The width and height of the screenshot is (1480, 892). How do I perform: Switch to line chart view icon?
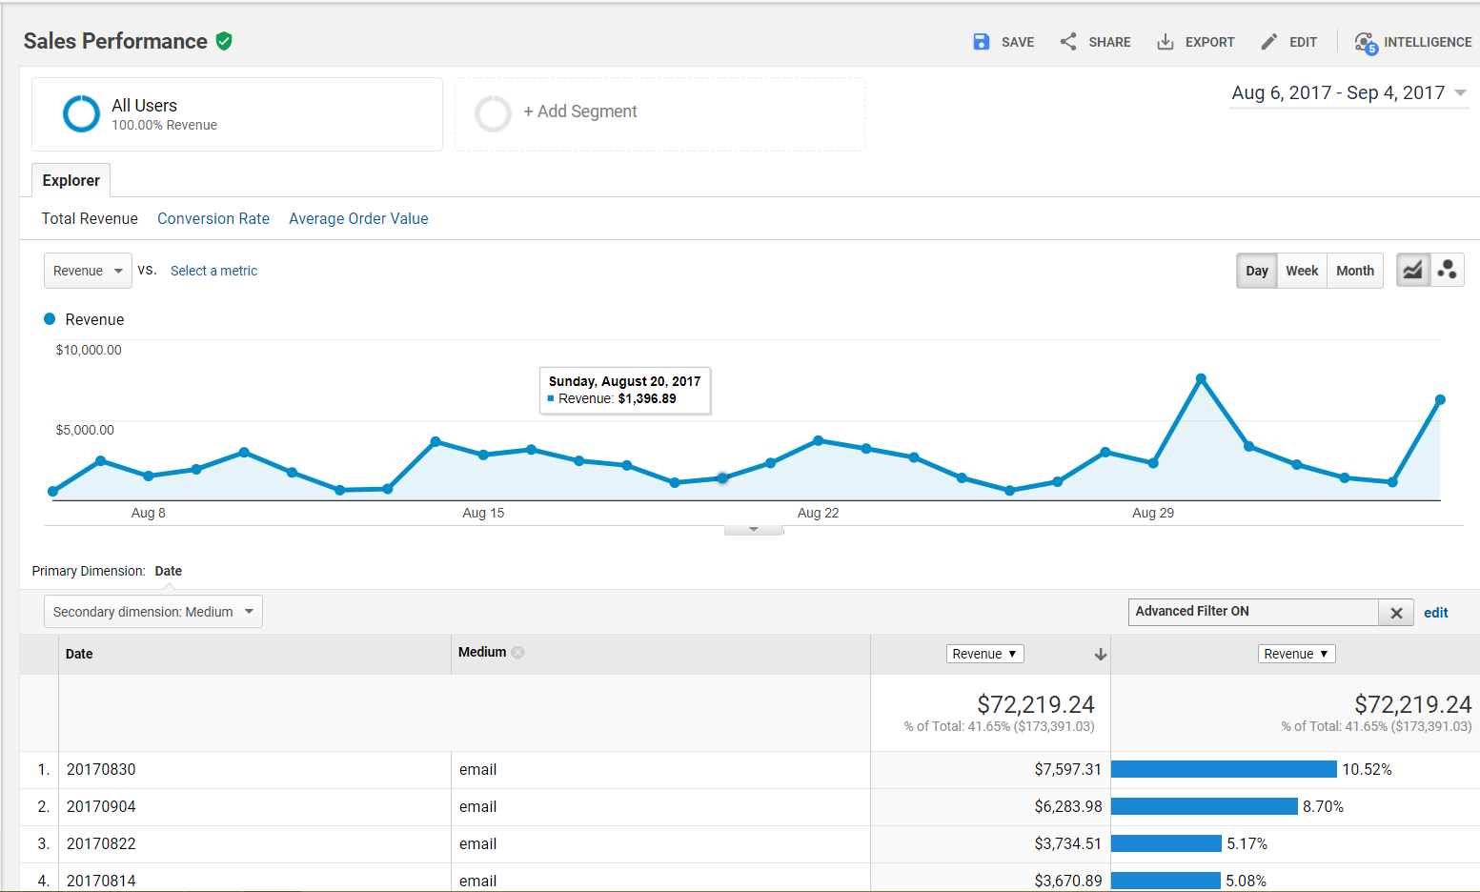point(1412,271)
